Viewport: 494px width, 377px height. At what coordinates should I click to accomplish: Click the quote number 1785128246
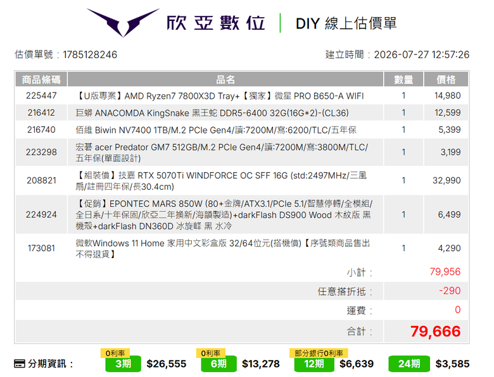(90, 55)
